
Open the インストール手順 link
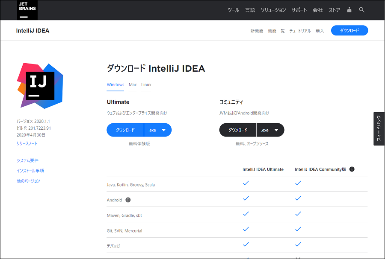pos(30,171)
